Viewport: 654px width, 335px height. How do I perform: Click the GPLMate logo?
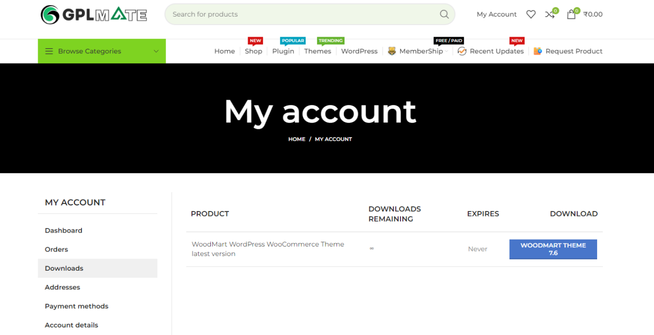[x=94, y=15]
